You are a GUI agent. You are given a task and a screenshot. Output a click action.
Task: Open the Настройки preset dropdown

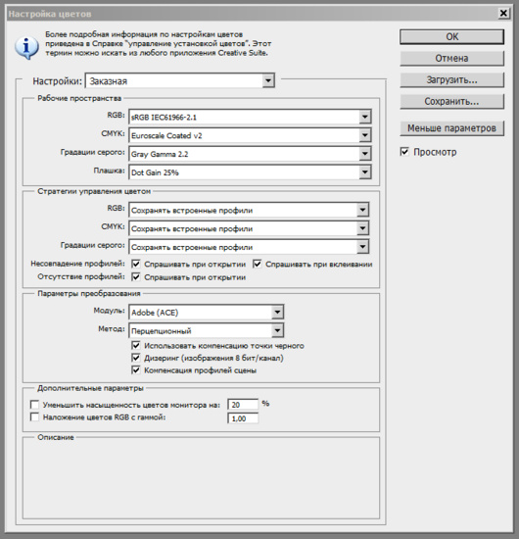click(179, 80)
